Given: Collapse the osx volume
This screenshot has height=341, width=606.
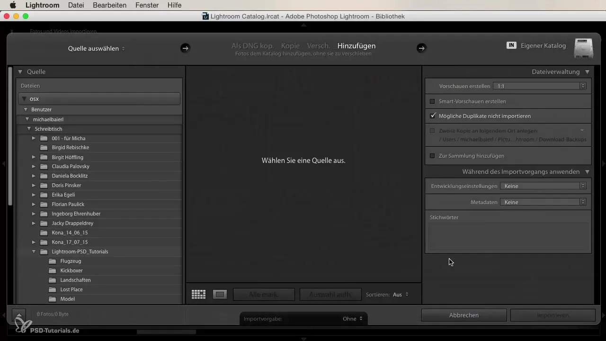Looking at the screenshot, I should click(24, 99).
